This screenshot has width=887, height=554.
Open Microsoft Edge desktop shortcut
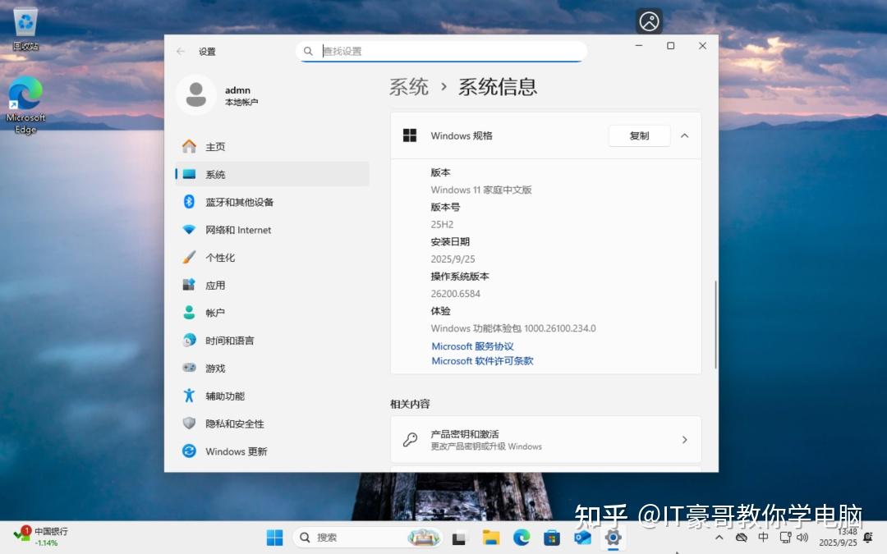(25, 105)
